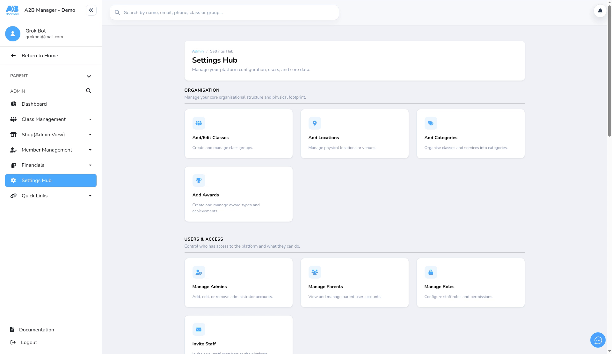Click the ORGANISATION section heading

click(202, 90)
